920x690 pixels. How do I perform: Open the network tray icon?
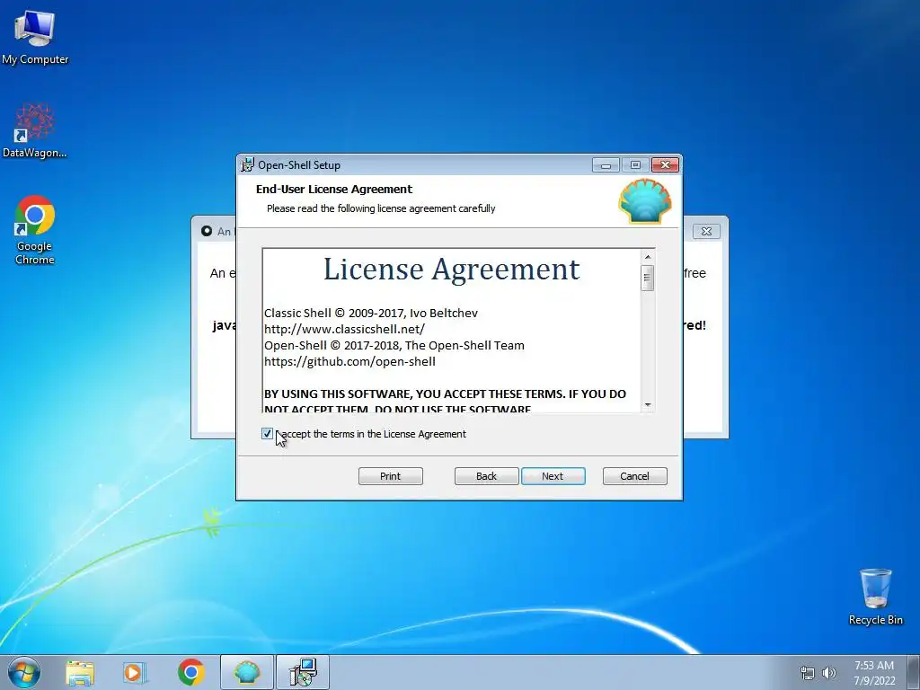[808, 673]
